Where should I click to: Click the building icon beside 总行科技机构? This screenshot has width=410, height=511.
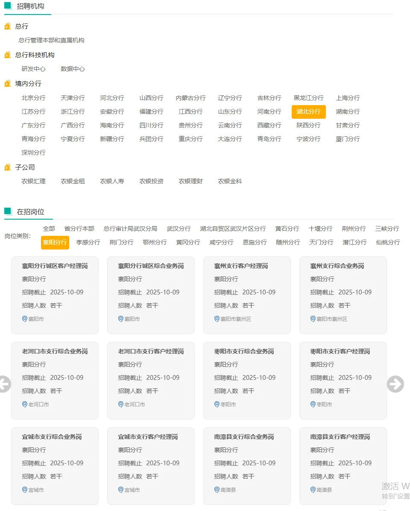pos(8,55)
